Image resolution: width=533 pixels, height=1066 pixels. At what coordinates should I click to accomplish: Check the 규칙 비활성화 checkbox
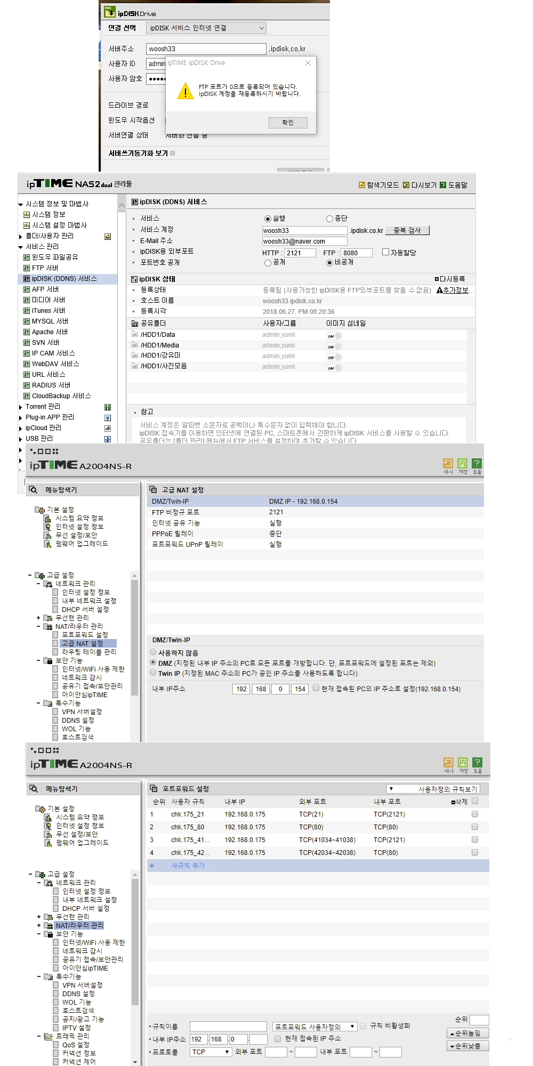tap(363, 1025)
